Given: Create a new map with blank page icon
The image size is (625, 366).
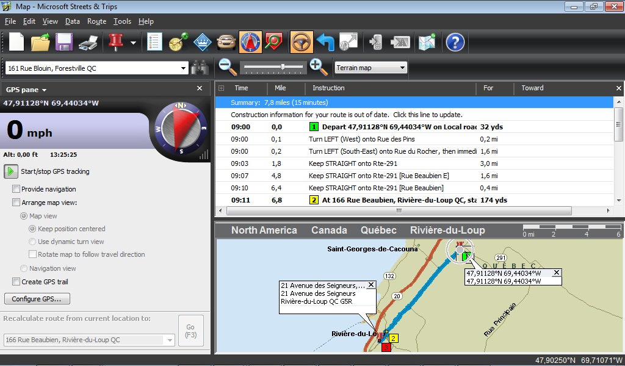Looking at the screenshot, I should coord(16,42).
